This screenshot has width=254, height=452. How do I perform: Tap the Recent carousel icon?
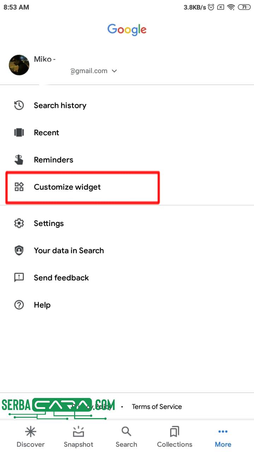pyautogui.click(x=19, y=132)
